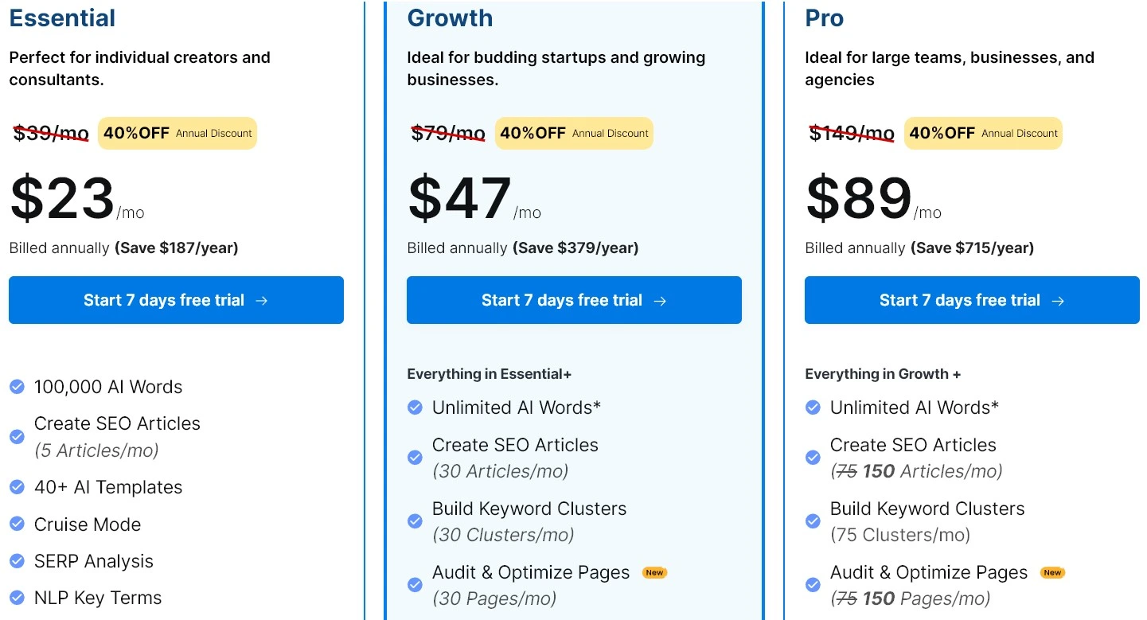1147x620 pixels.
Task: Click the checkmark next to 100,000 AI Words
Action: pos(17,387)
